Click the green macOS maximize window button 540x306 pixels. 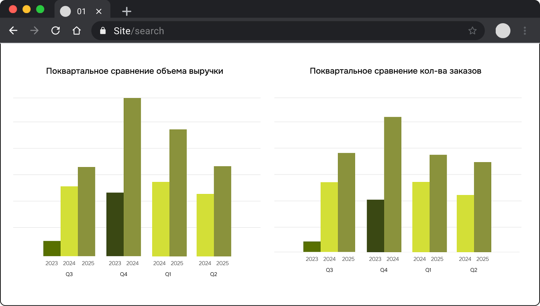40,9
